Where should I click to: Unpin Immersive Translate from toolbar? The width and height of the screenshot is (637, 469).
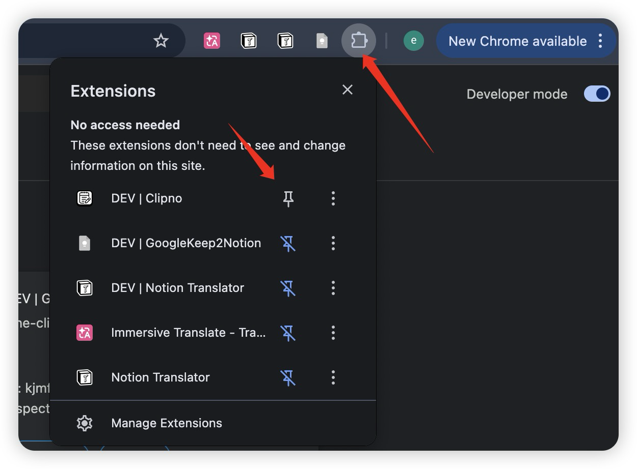point(288,333)
